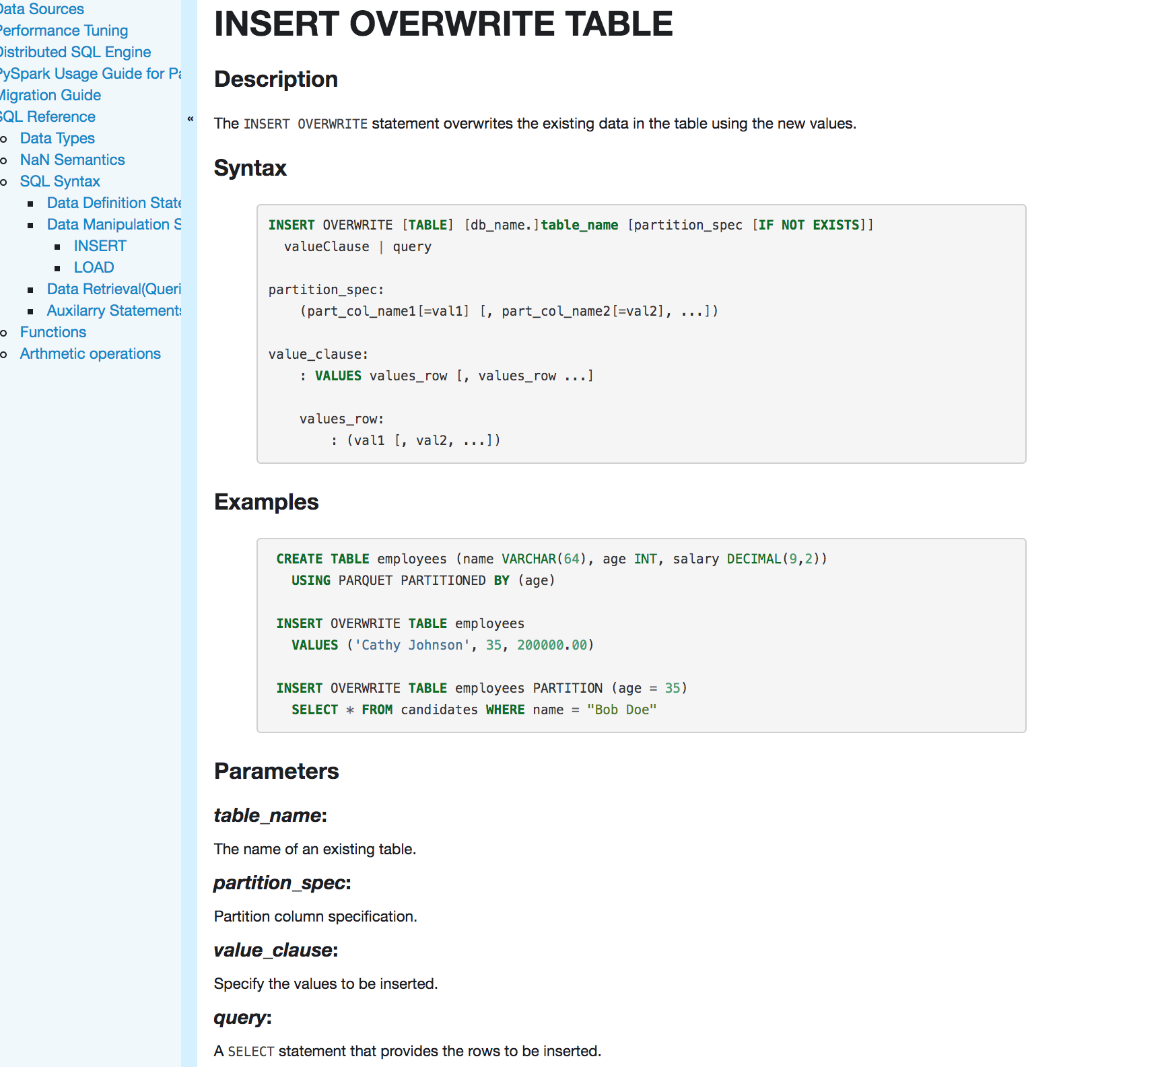
Task: Click the table_name: parameter heading
Action: pyautogui.click(x=270, y=815)
